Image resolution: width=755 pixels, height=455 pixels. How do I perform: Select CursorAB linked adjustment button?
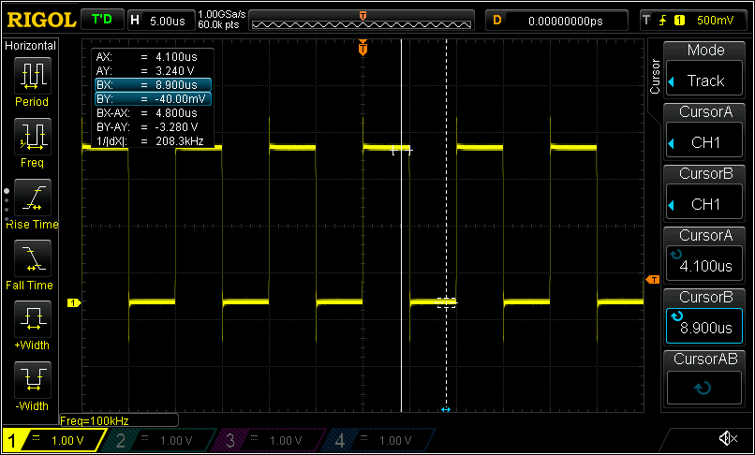[704, 387]
